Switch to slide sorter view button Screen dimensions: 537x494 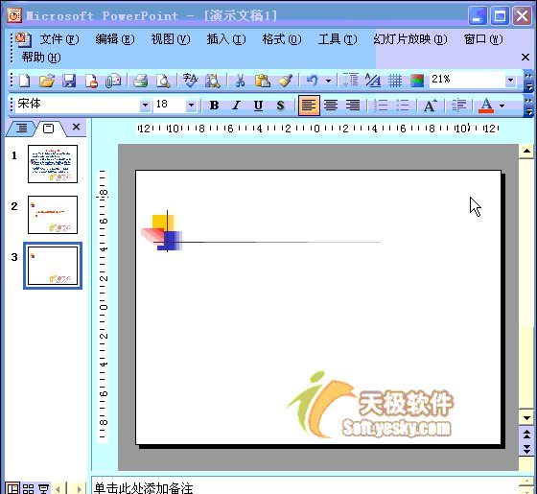(x=28, y=488)
